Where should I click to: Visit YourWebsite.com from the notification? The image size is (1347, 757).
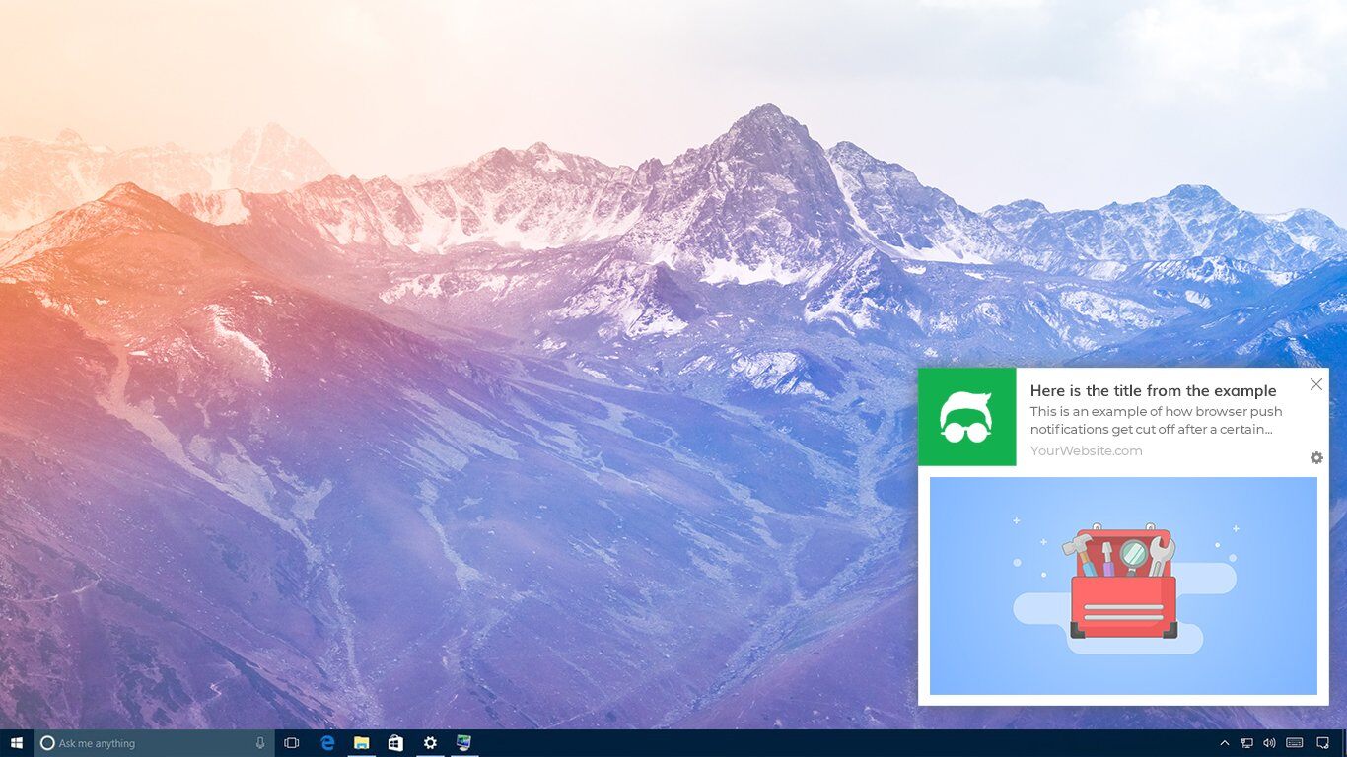click(x=1086, y=450)
